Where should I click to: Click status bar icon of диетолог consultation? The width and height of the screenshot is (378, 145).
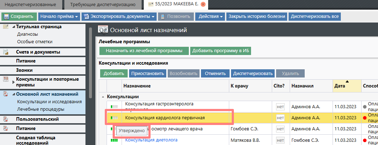pyautogui.click(x=114, y=140)
